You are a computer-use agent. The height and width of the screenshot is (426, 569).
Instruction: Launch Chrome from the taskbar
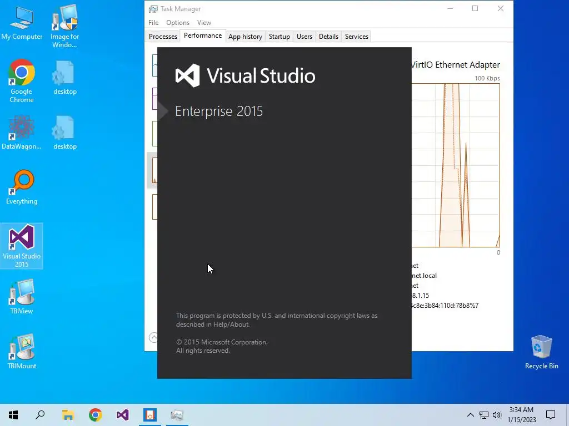(x=96, y=415)
